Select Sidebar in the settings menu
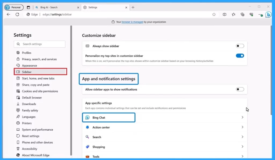Screen dimensions: 275x160 (x=40, y=72)
